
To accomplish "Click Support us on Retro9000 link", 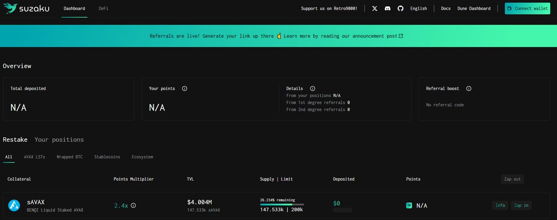I will [x=329, y=8].
